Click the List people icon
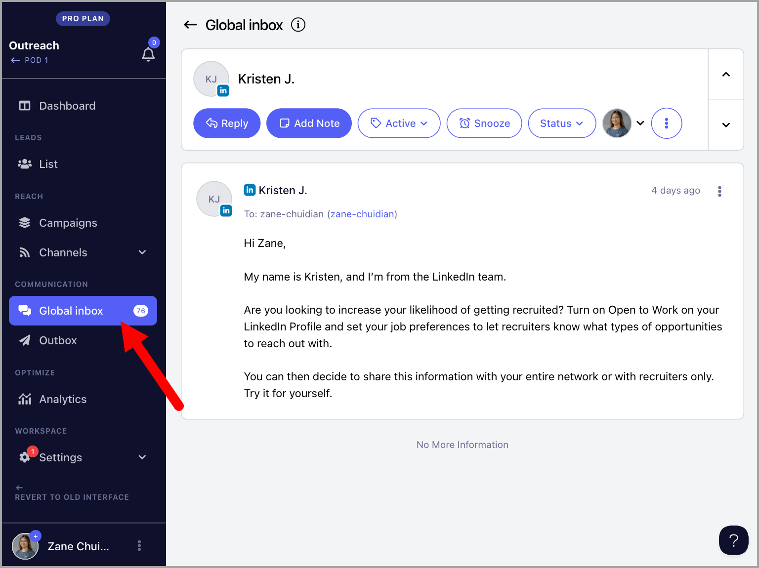Image resolution: width=759 pixels, height=568 pixels. tap(25, 164)
